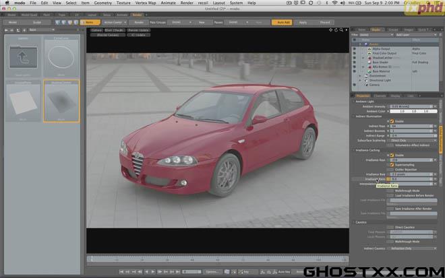445x278 pixels.
Task: Select the third selection-mode shield icon
Action: pyautogui.click(x=70, y=22)
